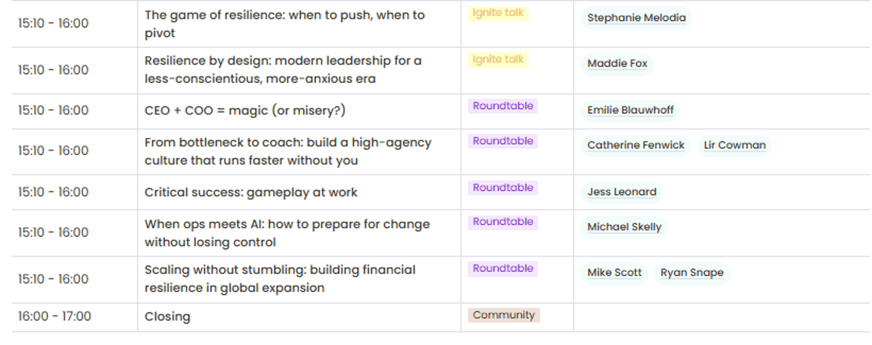Select Catherine Fenwick speaker chip
This screenshot has height=345, width=872.
635,145
